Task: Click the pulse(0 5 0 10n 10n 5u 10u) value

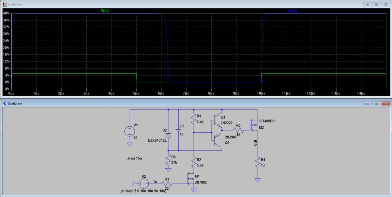Action: (144, 191)
